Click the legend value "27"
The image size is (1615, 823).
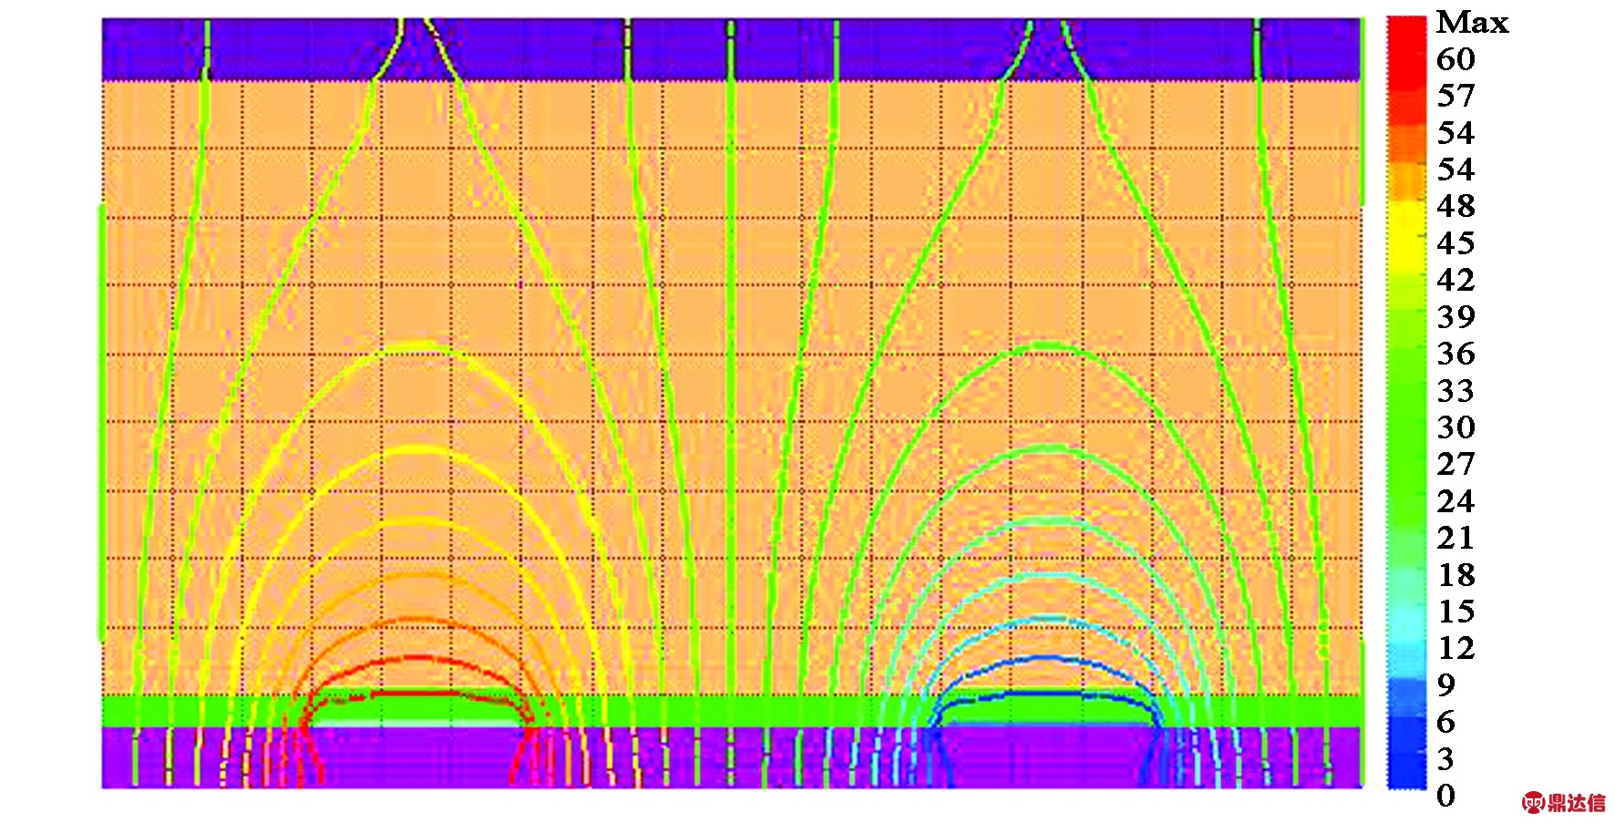click(x=1456, y=464)
